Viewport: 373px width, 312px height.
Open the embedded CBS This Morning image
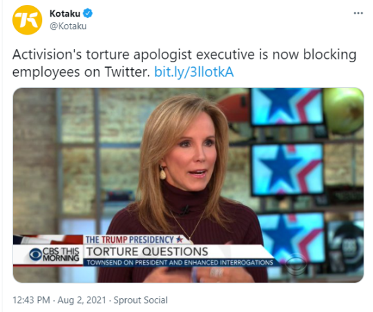(188, 185)
